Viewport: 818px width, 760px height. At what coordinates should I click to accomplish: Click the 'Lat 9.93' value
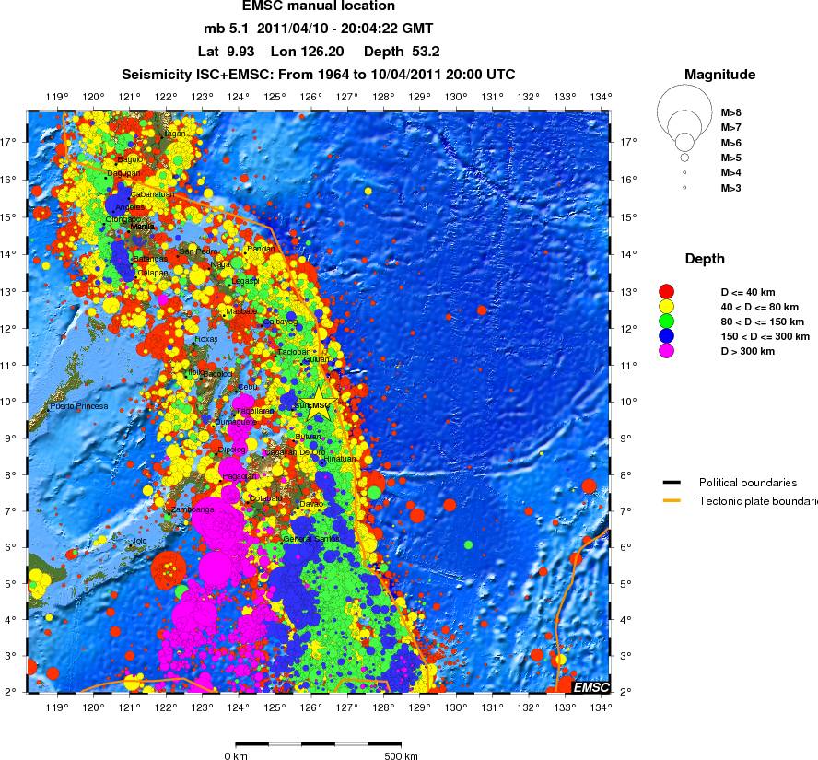[x=226, y=52]
